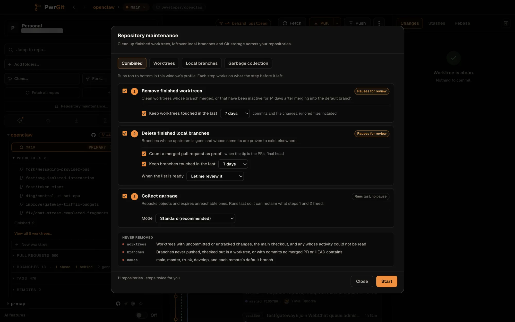Click the folder icon in Developer/openclaw path

pyautogui.click(x=158, y=7)
